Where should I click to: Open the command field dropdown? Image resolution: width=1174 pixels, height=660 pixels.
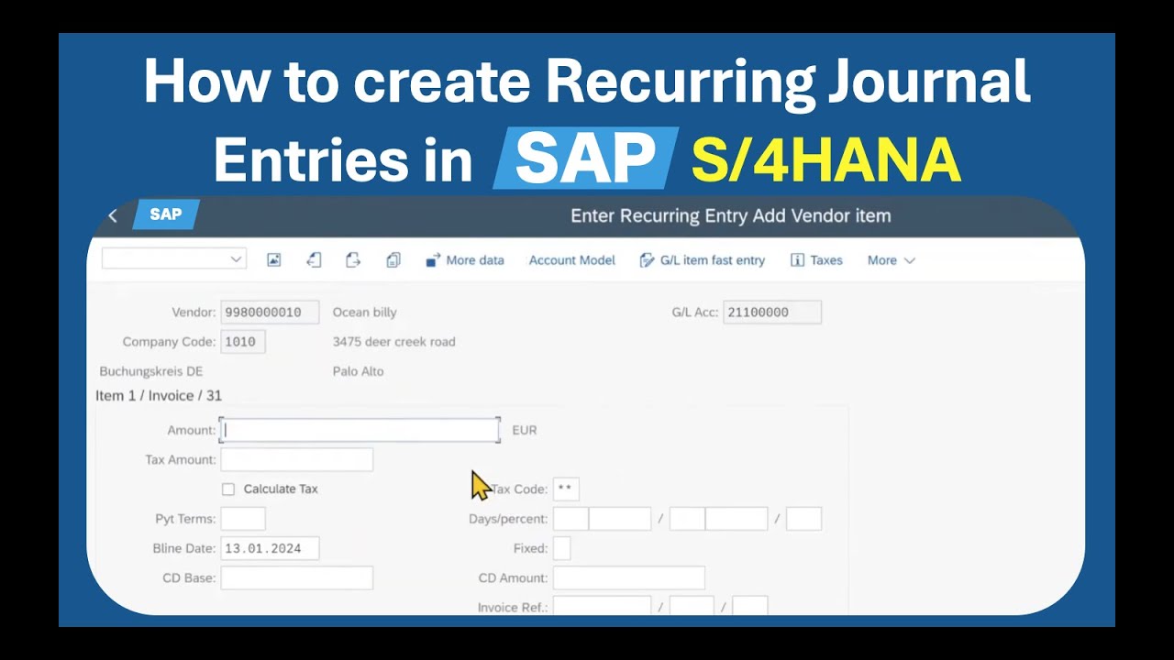point(237,259)
